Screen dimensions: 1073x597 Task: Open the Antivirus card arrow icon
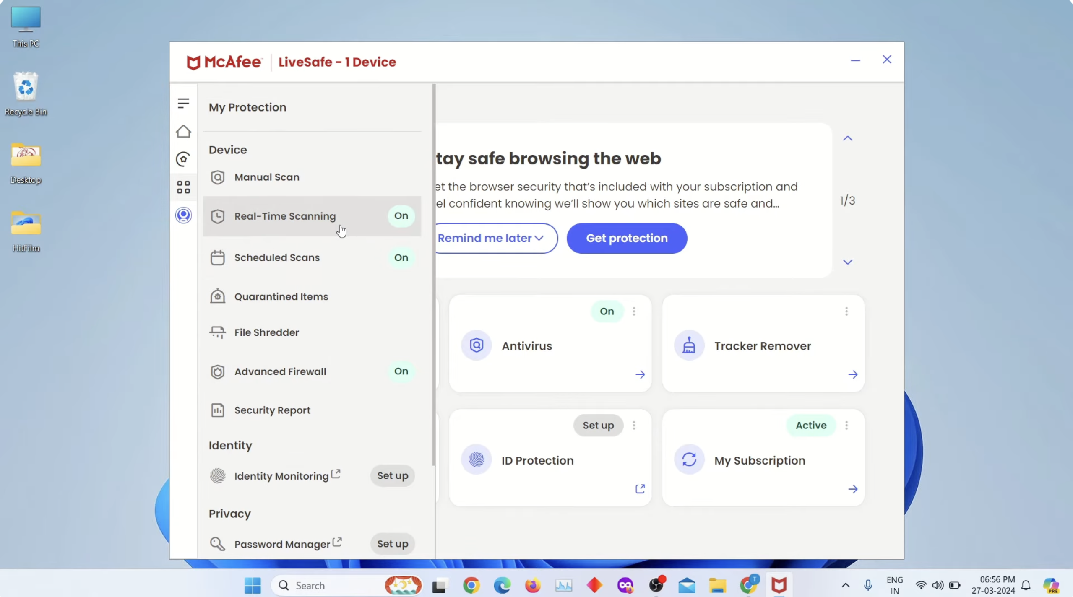click(640, 374)
